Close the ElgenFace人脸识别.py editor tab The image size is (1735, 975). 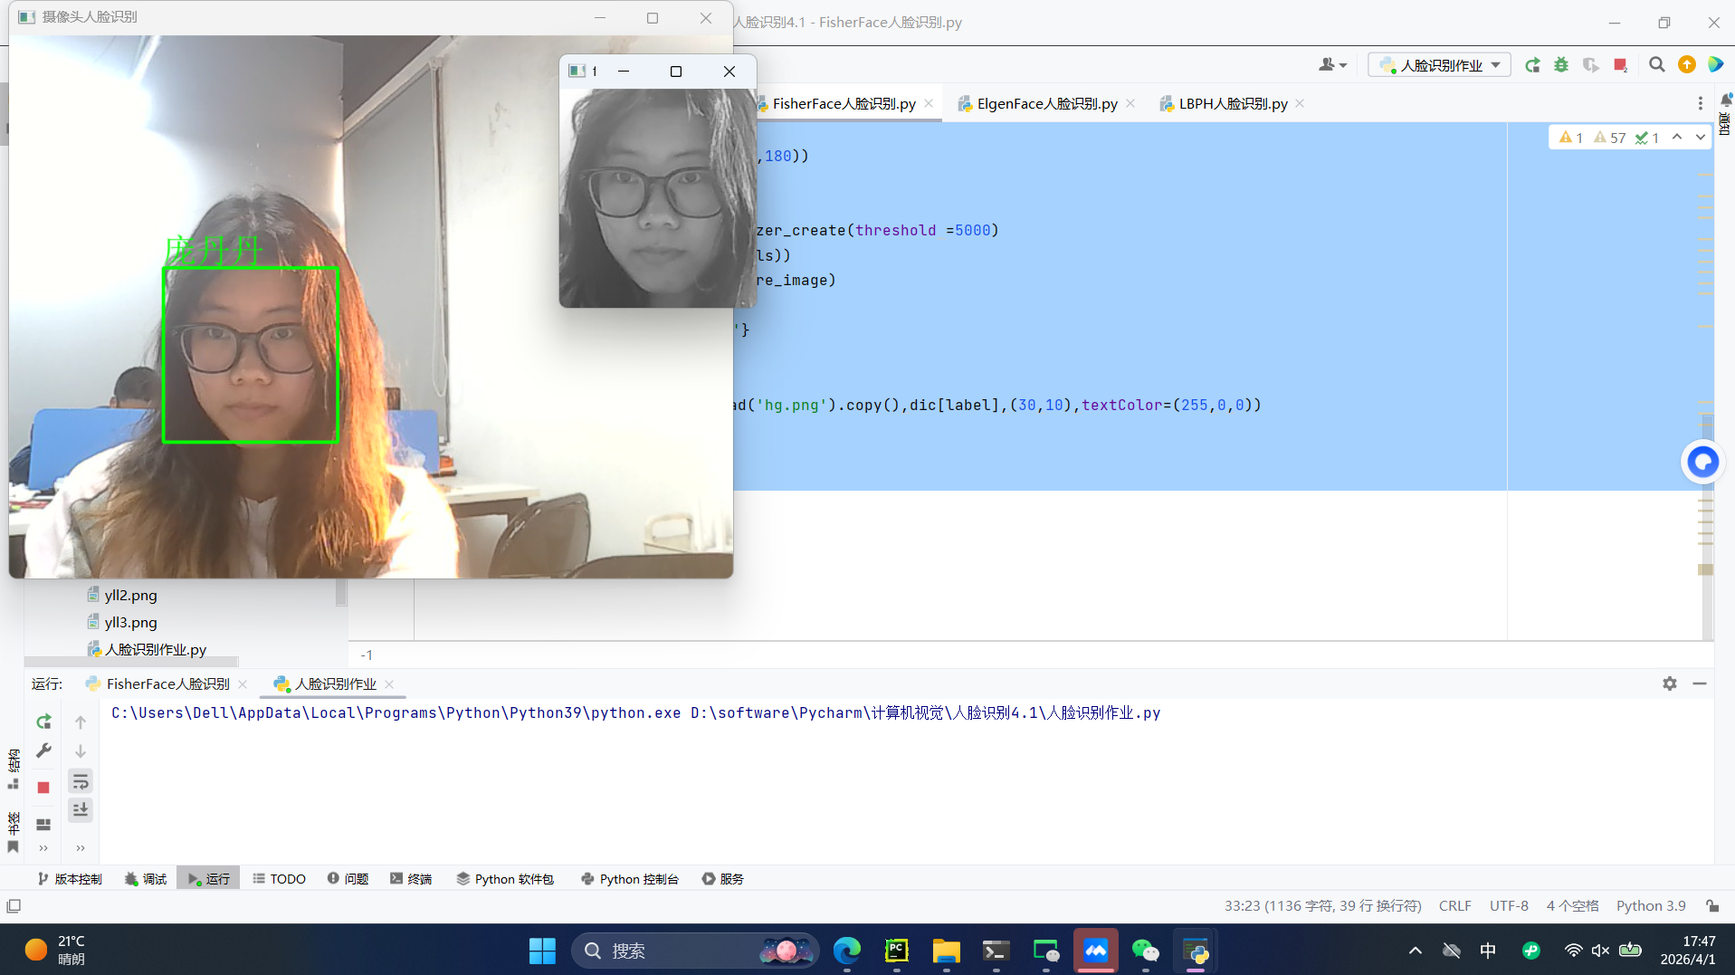coord(1130,104)
